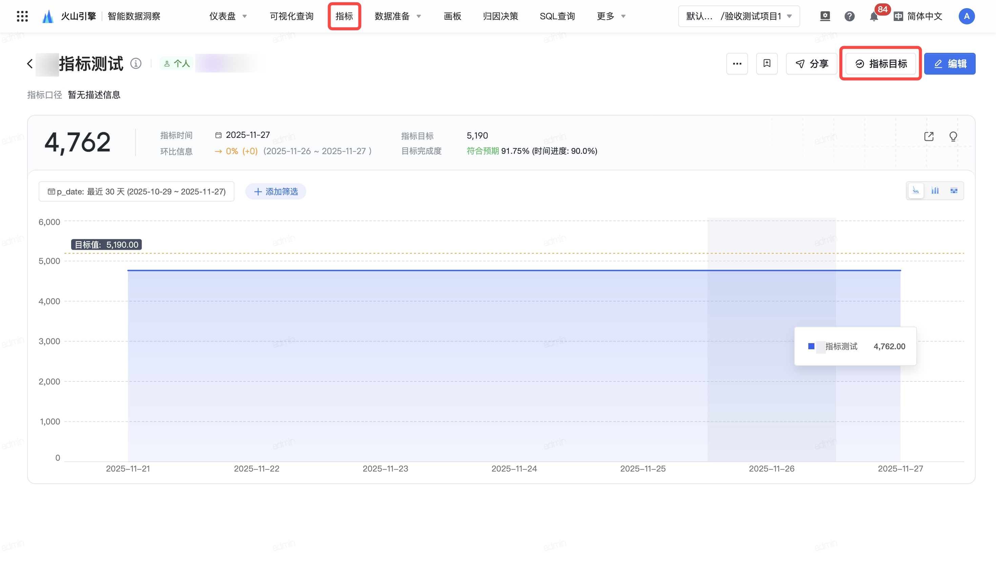Click the lightbulb insight icon
Viewport: 996px width, 563px height.
click(x=953, y=136)
